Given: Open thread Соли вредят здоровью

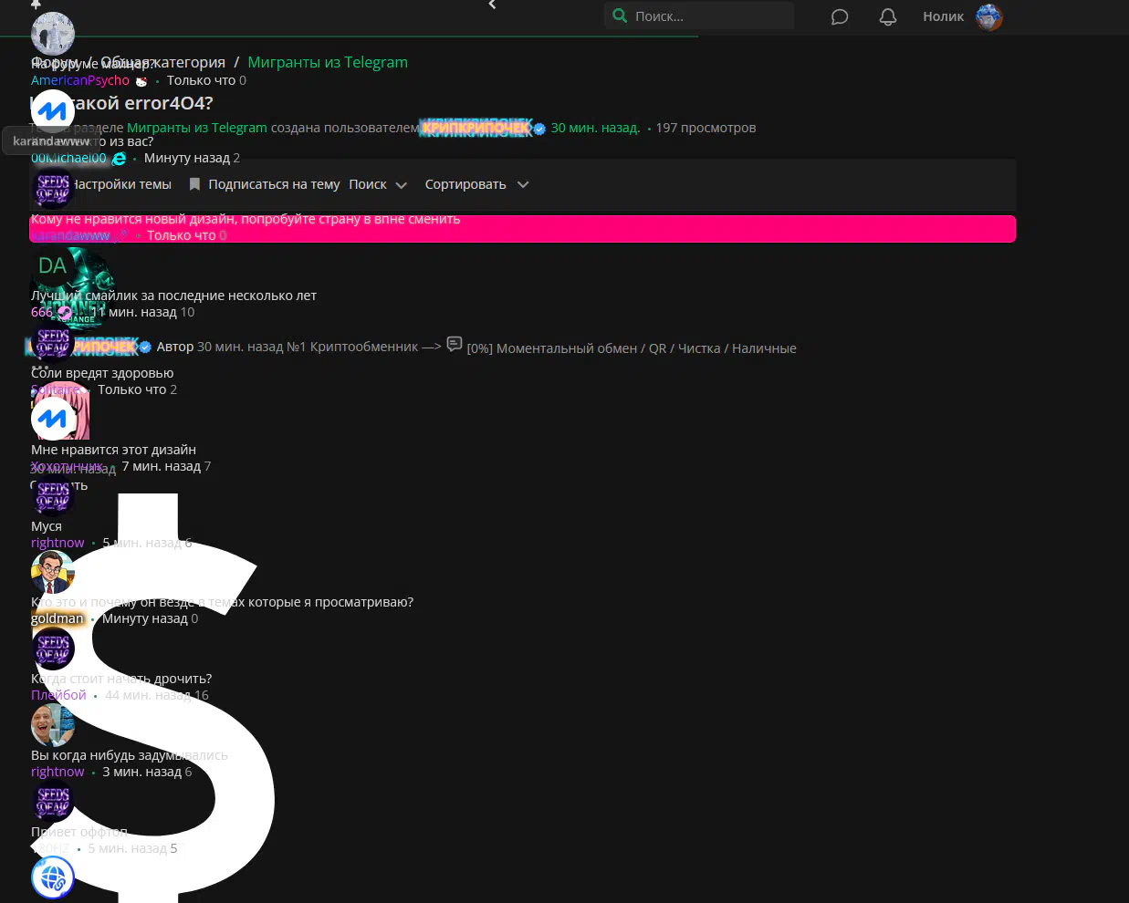Looking at the screenshot, I should [x=102, y=373].
